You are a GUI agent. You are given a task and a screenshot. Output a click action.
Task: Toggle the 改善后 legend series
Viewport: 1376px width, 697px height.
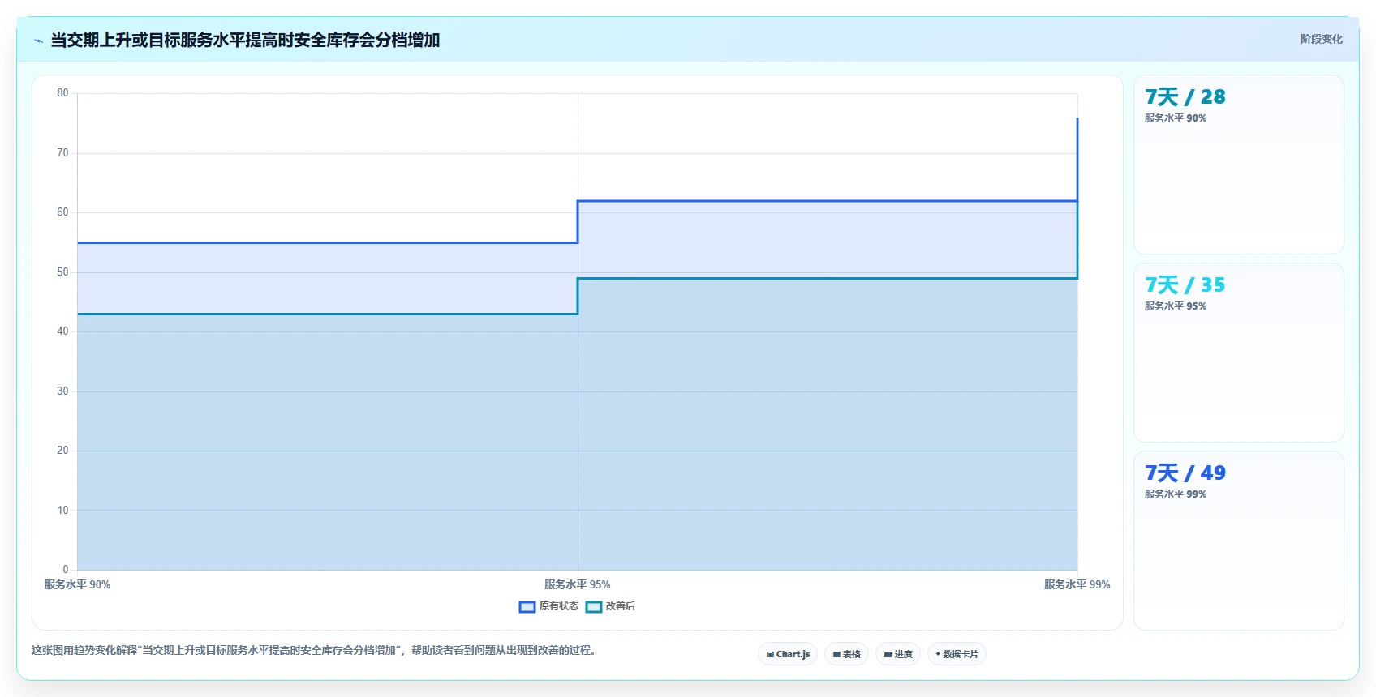[x=611, y=606]
